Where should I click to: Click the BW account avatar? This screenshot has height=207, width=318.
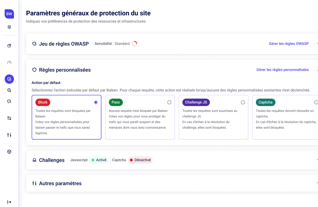coord(9,14)
